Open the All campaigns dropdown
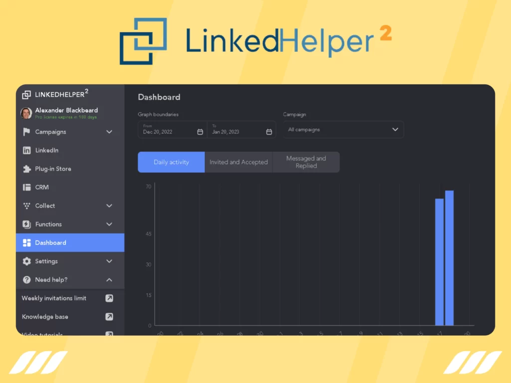Screen dimensions: 511x383 click(x=343, y=130)
